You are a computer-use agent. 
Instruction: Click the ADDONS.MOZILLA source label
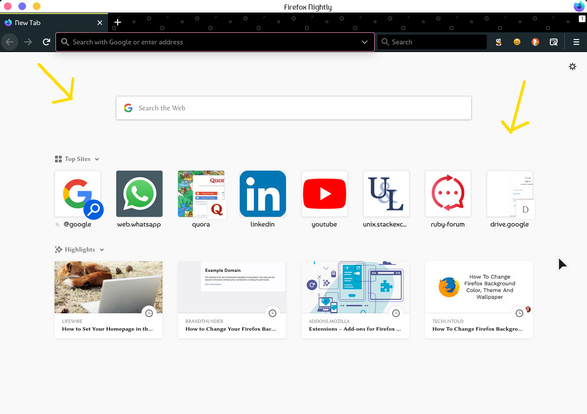pos(329,321)
